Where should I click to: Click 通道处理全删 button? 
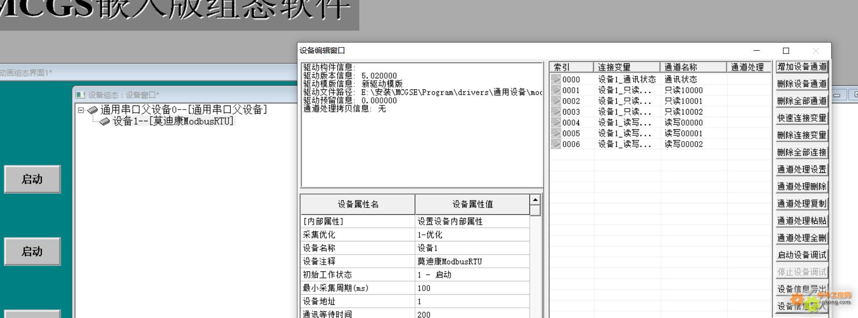[802, 238]
